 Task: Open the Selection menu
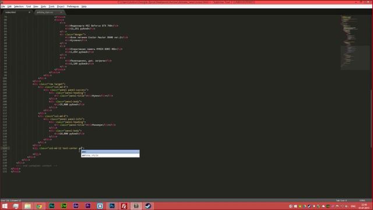[19, 6]
